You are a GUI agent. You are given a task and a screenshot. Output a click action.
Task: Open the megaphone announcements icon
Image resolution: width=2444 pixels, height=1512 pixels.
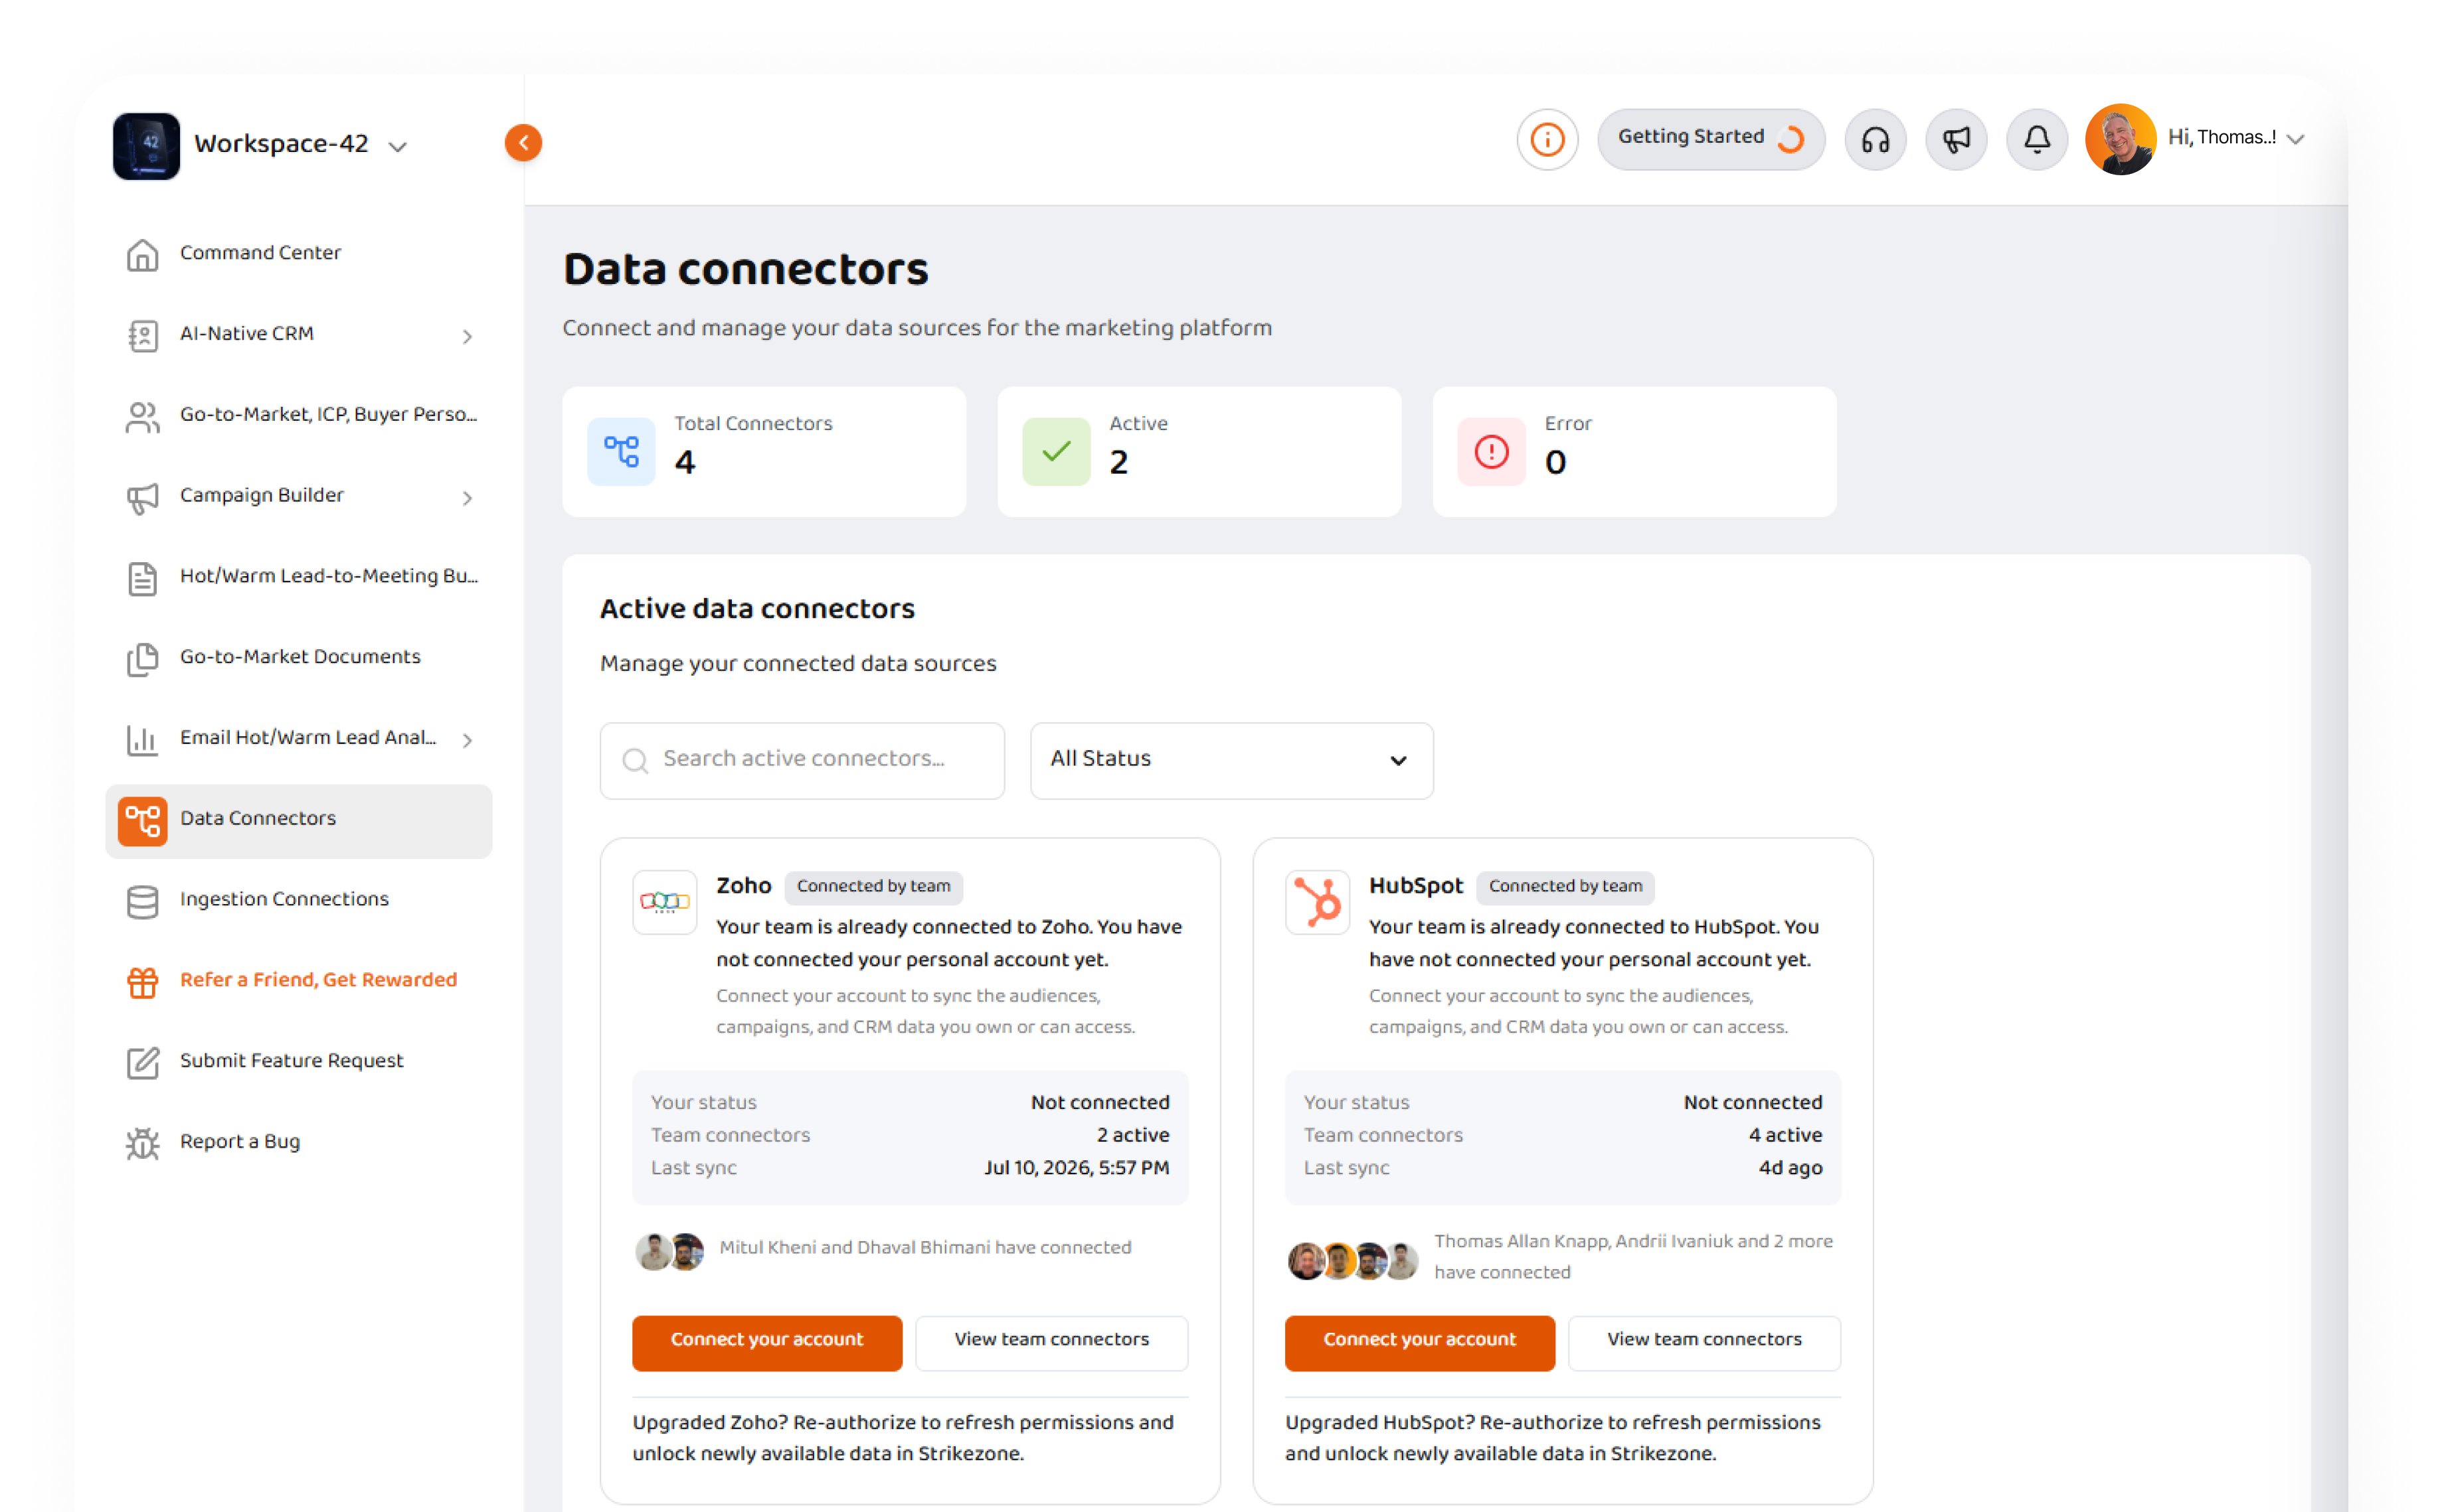pyautogui.click(x=1956, y=139)
